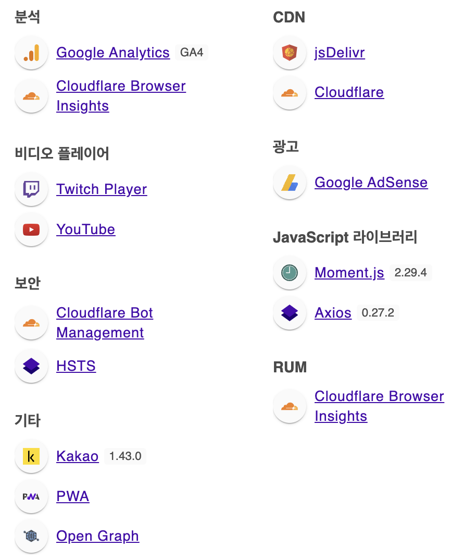Follow the jsDelivr link
Viewport: 476px width, 558px height.
[x=340, y=53]
